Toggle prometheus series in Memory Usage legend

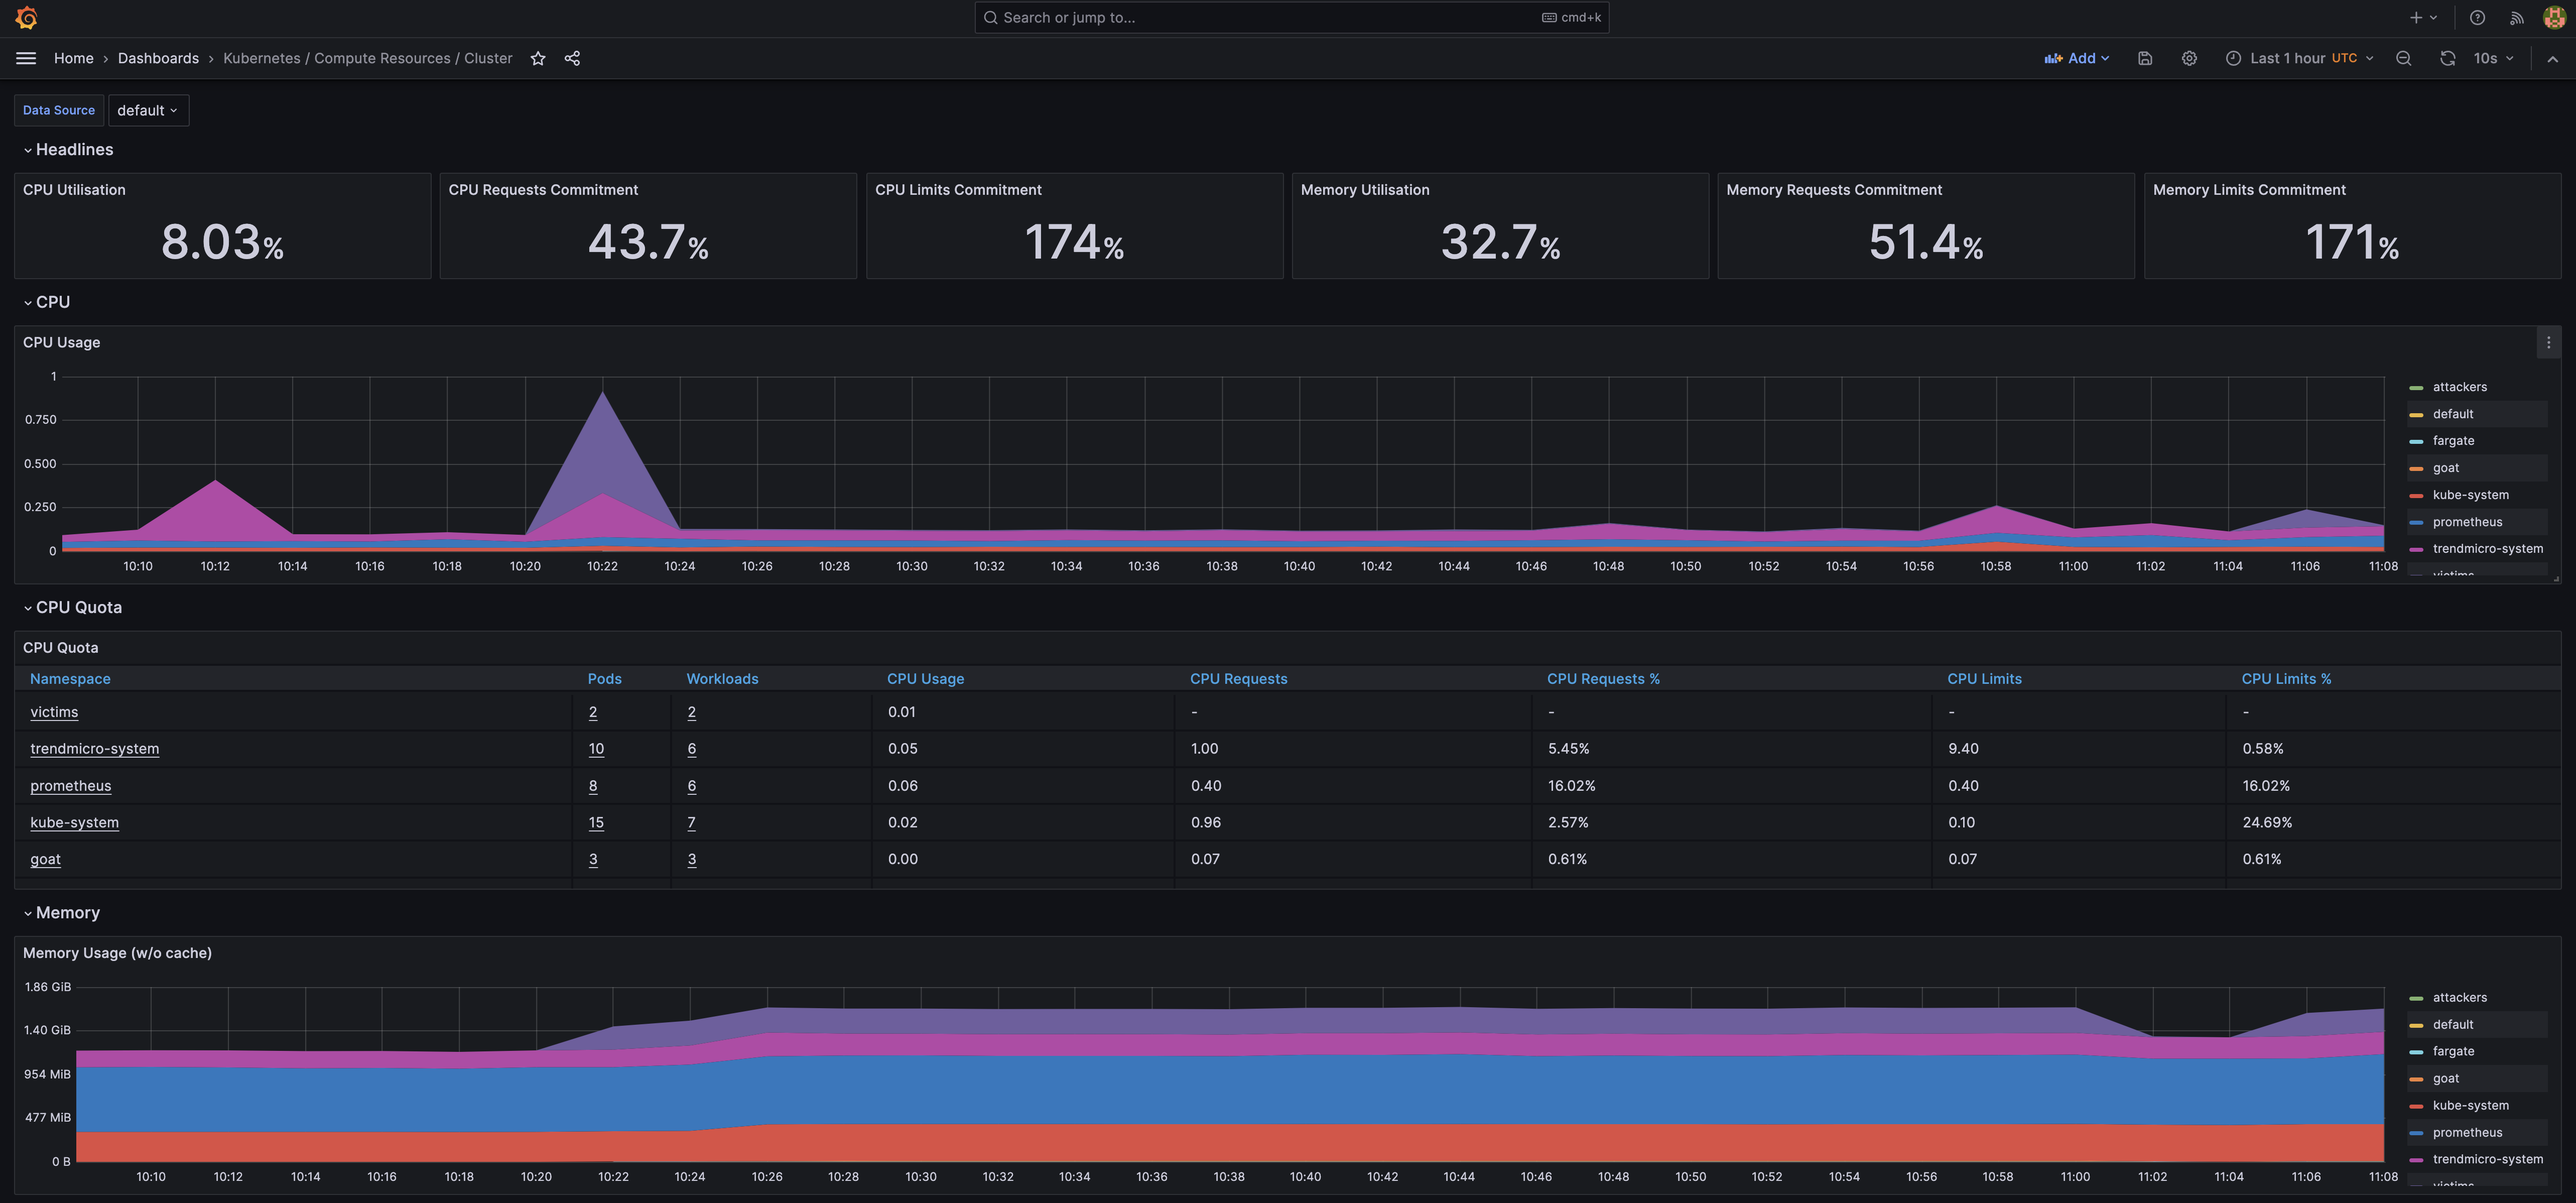point(2467,1132)
